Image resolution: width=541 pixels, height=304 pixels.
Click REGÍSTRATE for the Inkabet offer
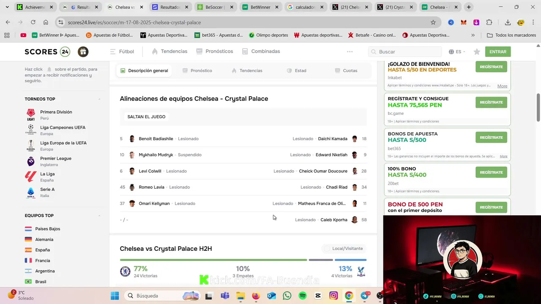491,67
